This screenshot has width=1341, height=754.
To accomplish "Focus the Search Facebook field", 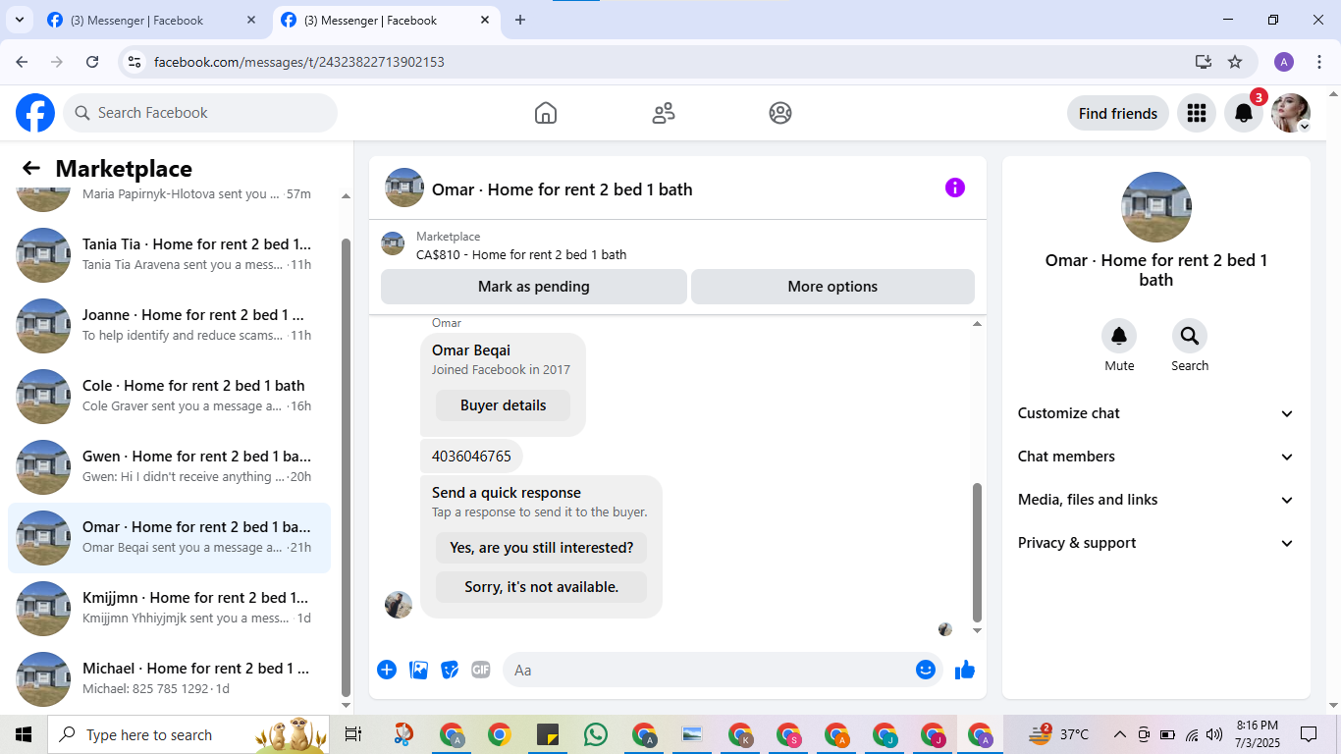I will tap(200, 113).
